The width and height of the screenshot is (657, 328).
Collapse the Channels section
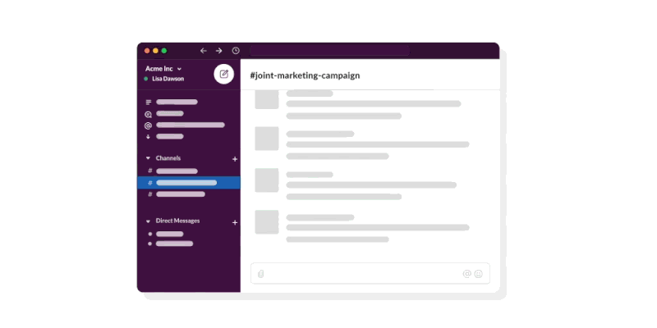pos(149,158)
